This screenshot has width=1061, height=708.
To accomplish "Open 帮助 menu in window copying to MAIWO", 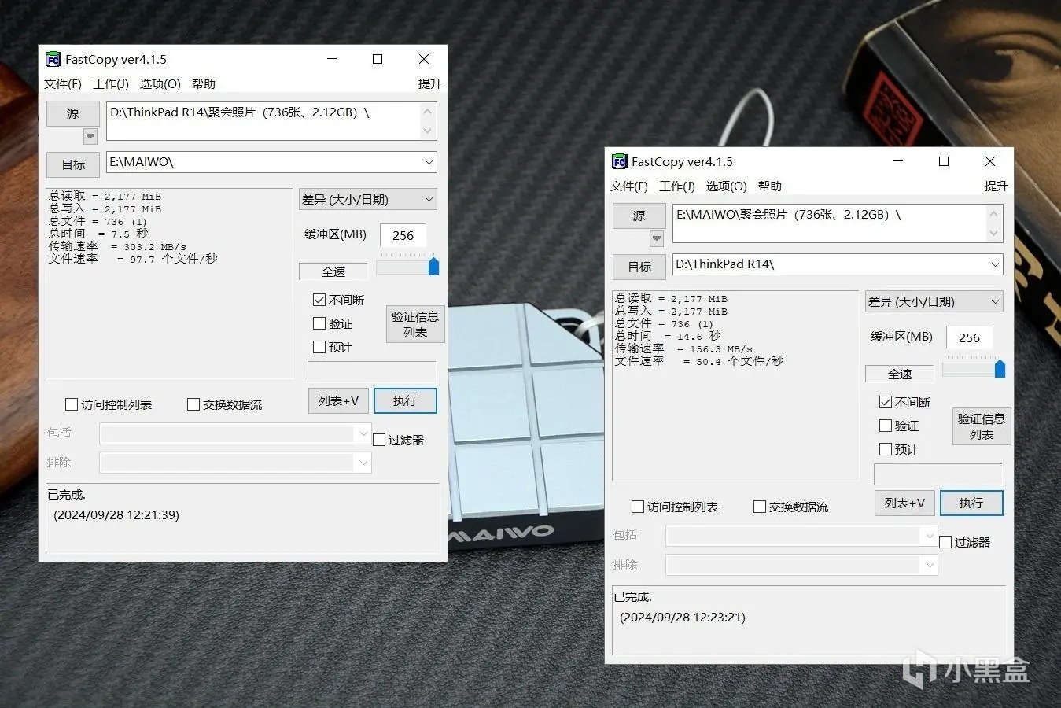I will click(x=204, y=83).
